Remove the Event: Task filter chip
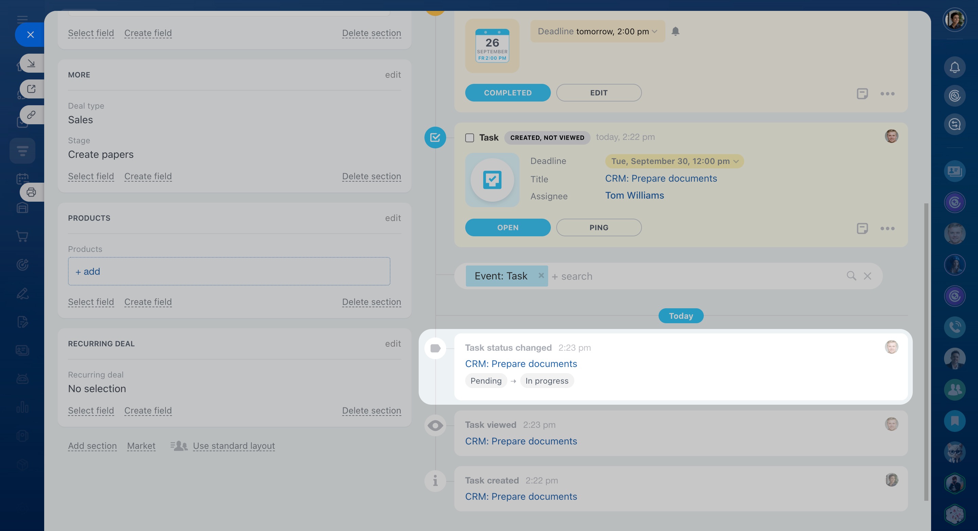Screen dimensions: 978x531 (x=541, y=275)
